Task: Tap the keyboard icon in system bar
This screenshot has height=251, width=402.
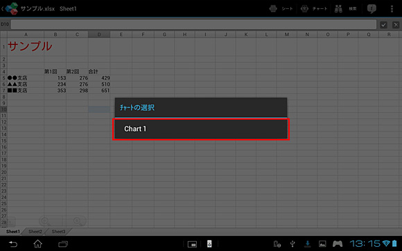Action: point(192,244)
